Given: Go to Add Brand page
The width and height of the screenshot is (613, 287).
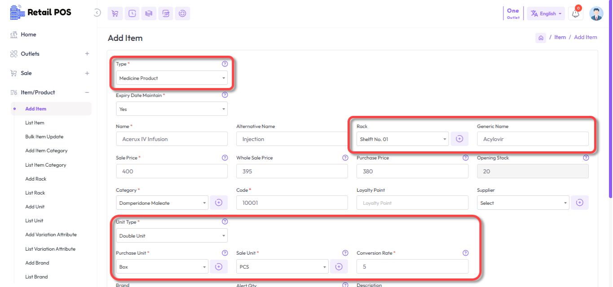Looking at the screenshot, I should pyautogui.click(x=37, y=263).
